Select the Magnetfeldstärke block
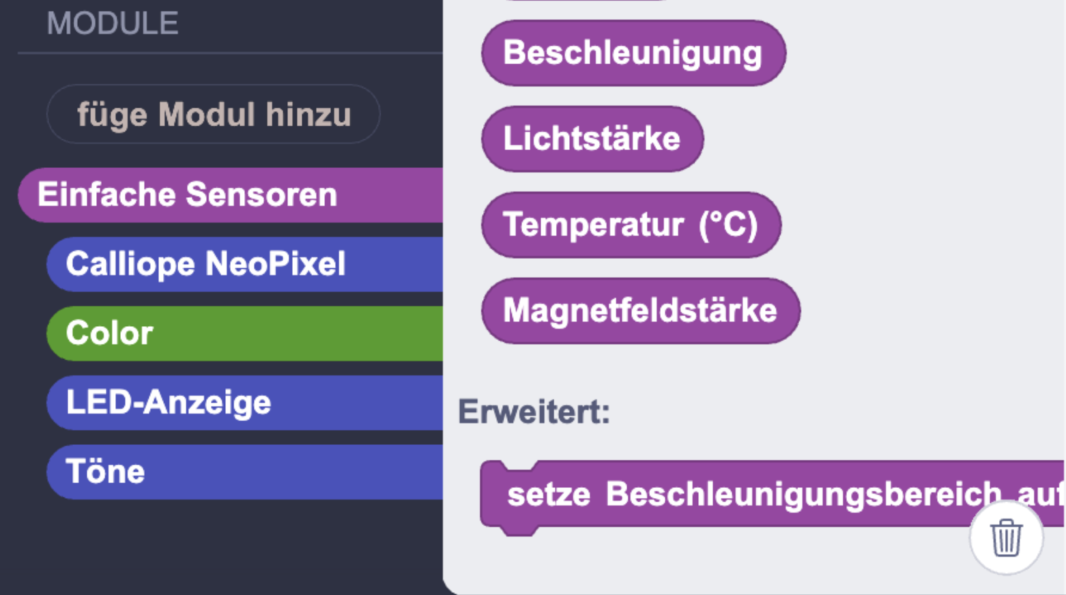The height and width of the screenshot is (595, 1066). (x=640, y=310)
